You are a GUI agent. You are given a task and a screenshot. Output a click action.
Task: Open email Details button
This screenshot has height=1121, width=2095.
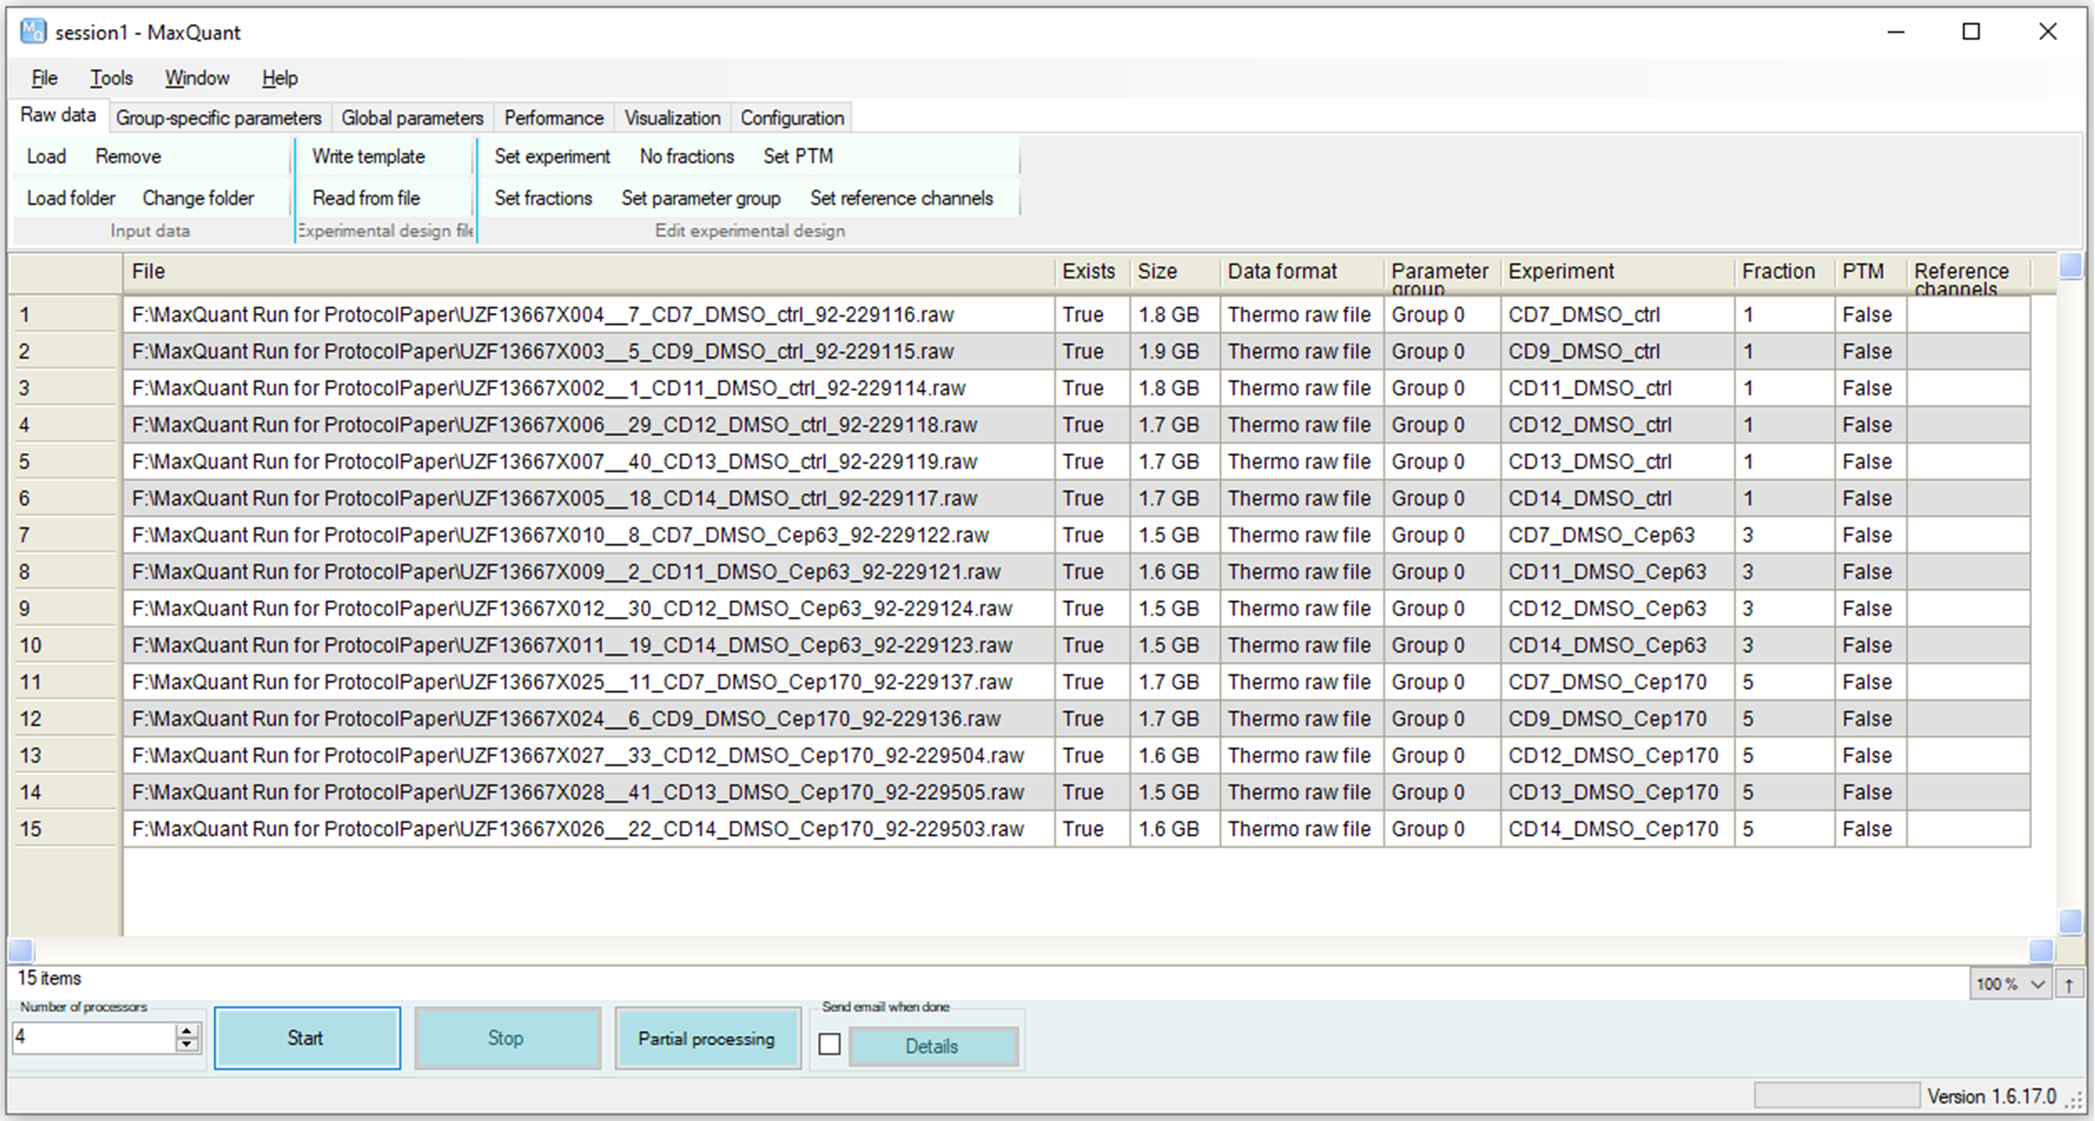point(933,1046)
